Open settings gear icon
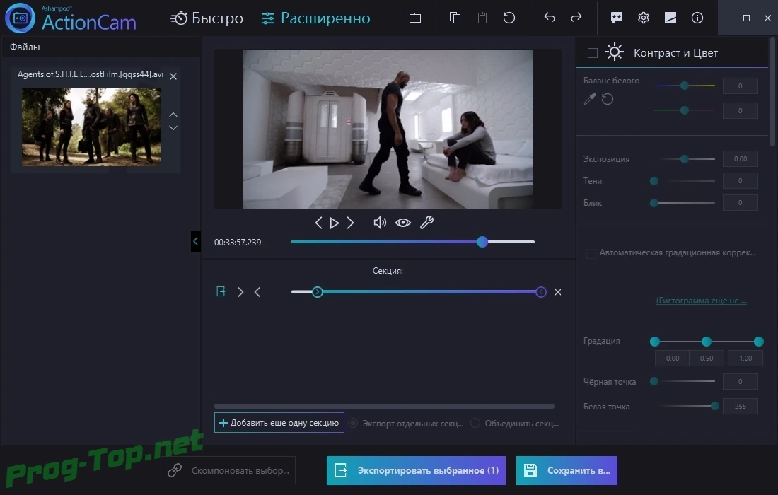This screenshot has width=778, height=495. click(x=644, y=18)
